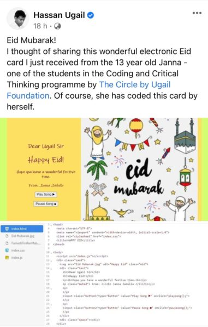Click the yellow JS file icon
Screen dimensions: 208x327
(7, 258)
